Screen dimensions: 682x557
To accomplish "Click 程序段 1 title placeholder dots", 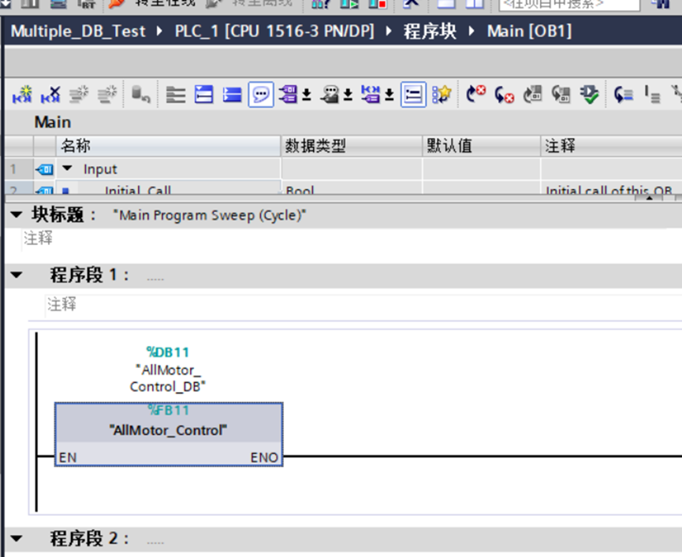I will click(155, 279).
